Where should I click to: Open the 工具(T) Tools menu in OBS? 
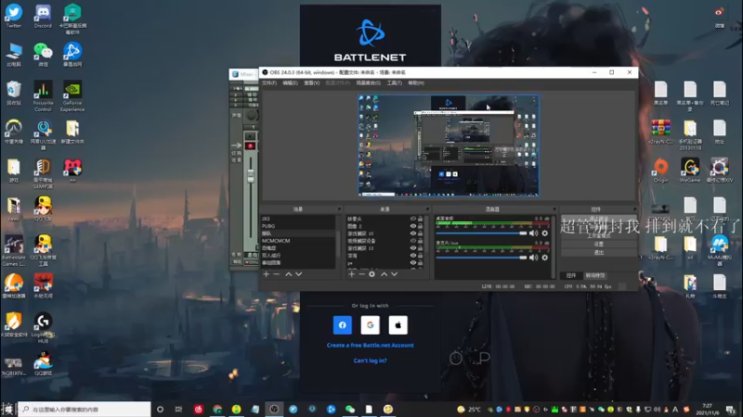coord(394,82)
